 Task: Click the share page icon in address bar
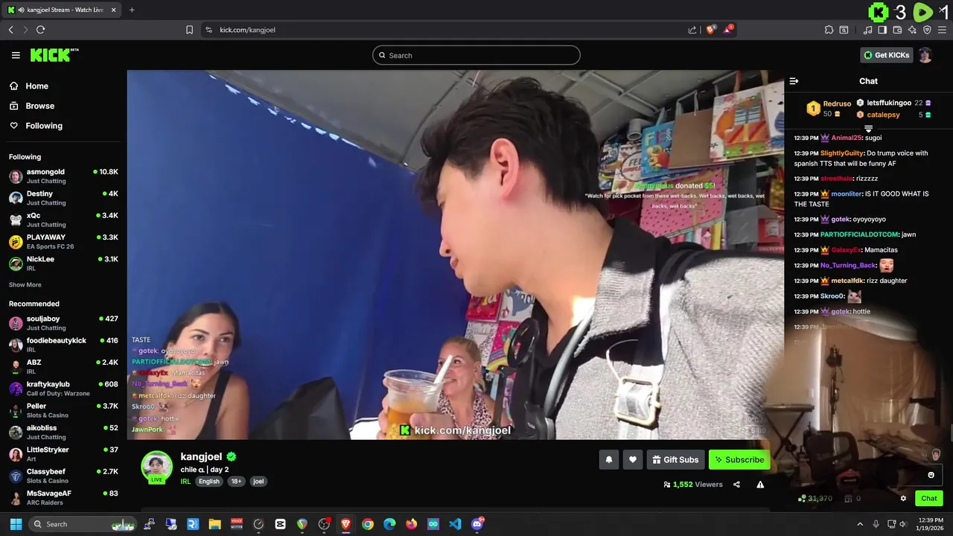[x=692, y=30]
